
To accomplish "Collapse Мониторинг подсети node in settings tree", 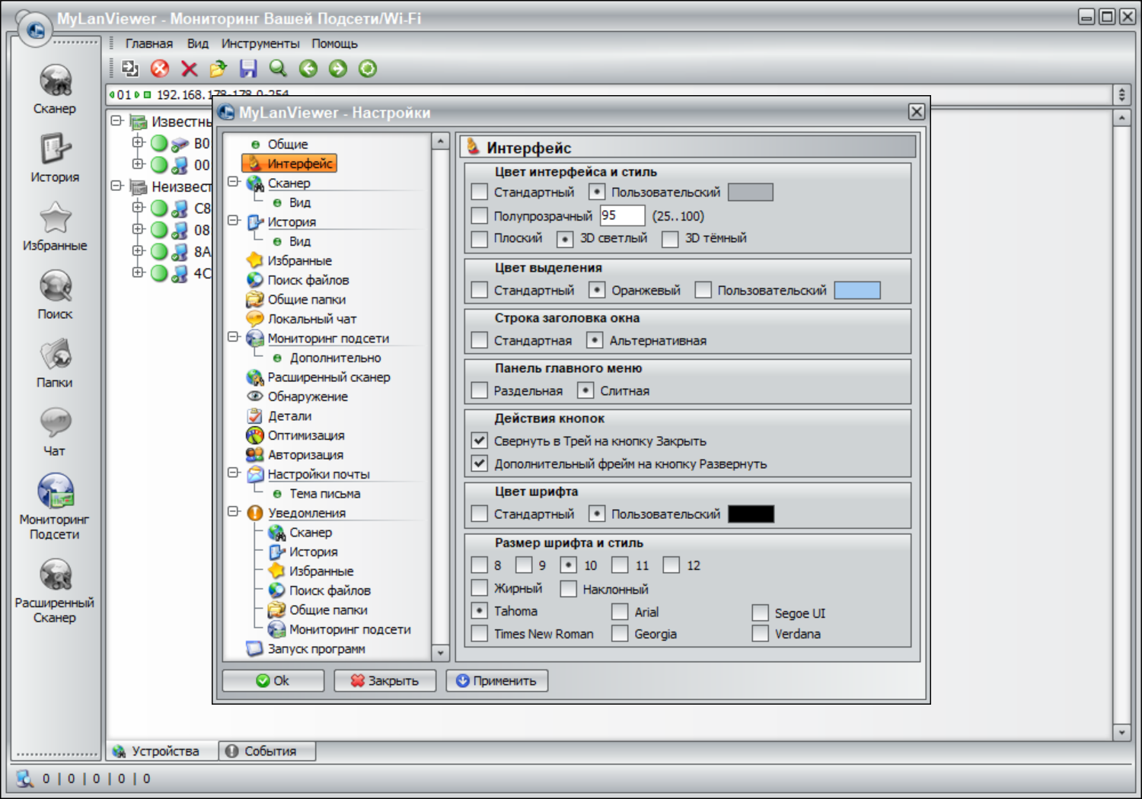I will 234,337.
